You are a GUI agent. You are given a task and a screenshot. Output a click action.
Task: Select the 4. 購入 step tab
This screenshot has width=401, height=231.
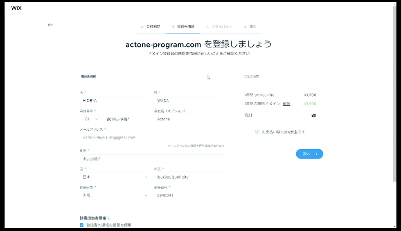(x=250, y=27)
